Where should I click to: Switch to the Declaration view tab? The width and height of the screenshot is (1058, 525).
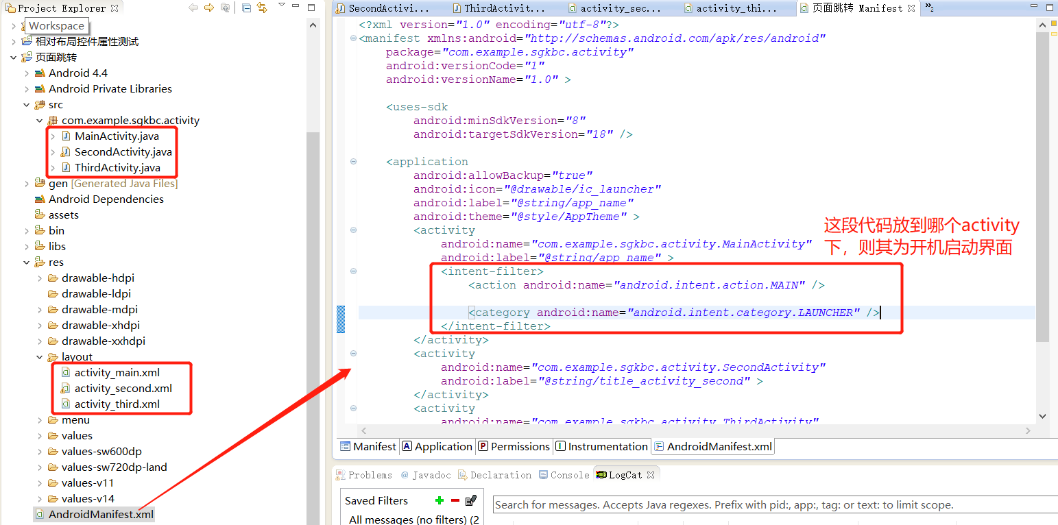click(494, 474)
